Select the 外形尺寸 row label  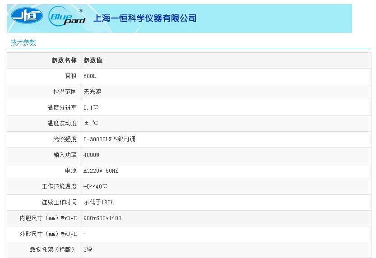tap(48, 234)
